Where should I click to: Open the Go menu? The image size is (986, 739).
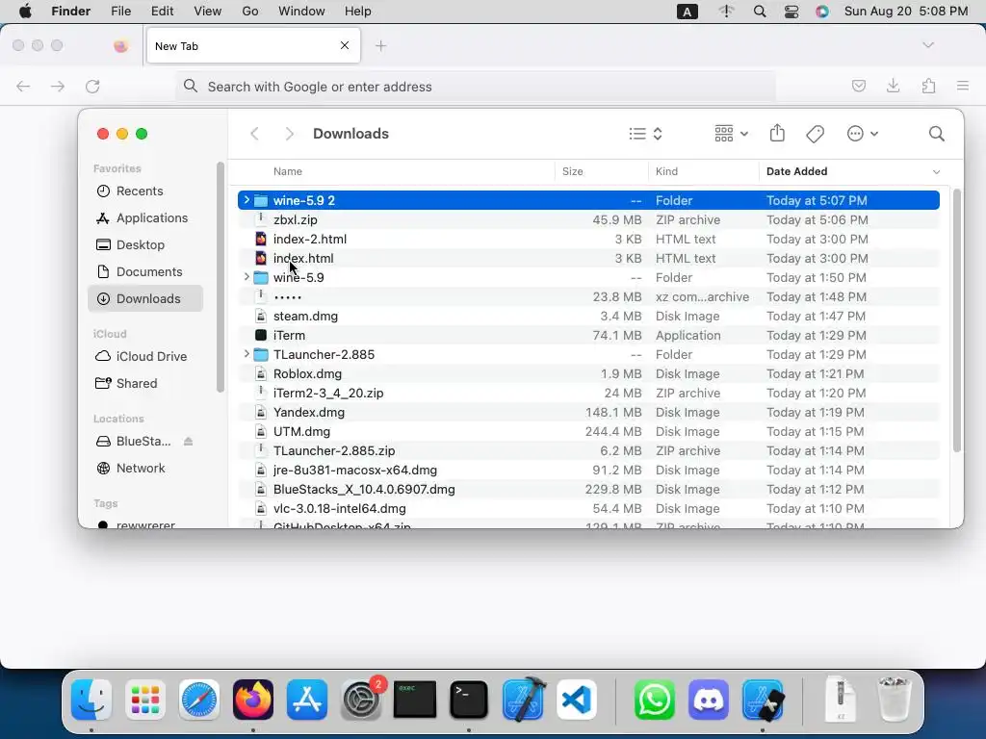(250, 12)
